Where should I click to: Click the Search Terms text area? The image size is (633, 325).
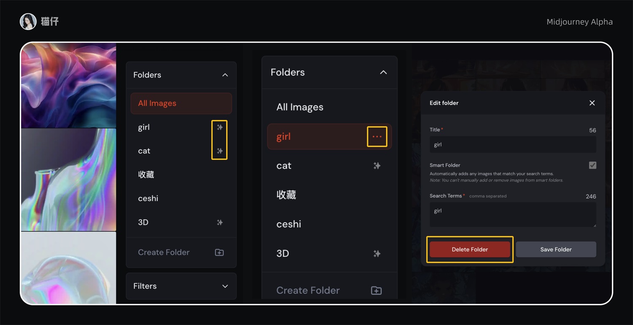(512, 214)
